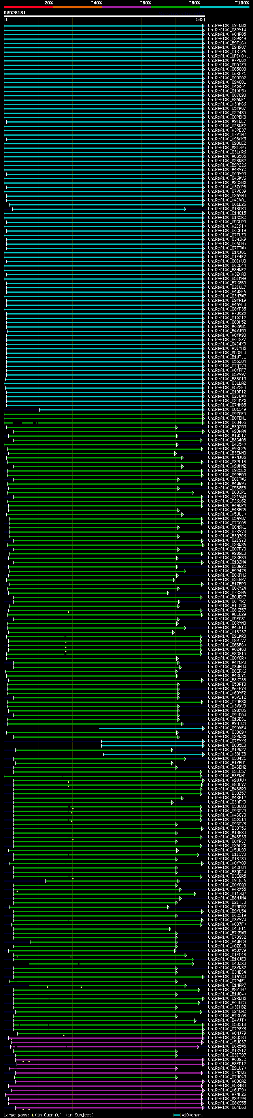Select hit label UniRef100_Q7NHB5
The image size is (253, 1118).
(227, 405)
